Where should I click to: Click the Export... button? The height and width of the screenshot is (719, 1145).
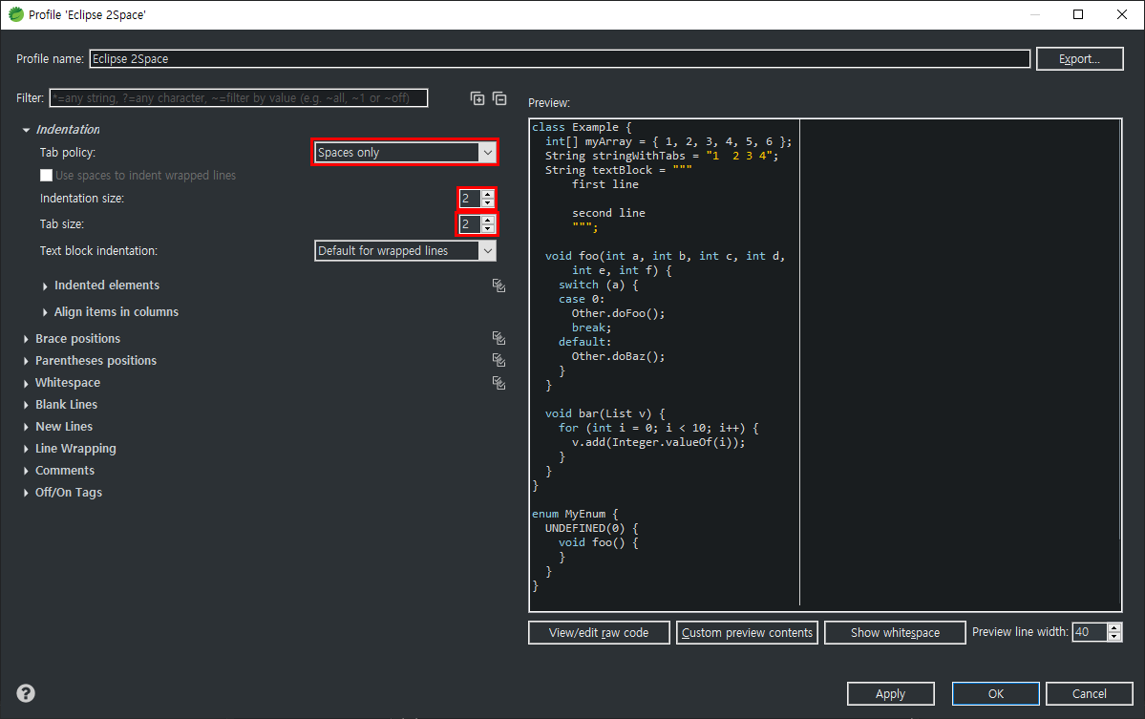click(x=1079, y=59)
